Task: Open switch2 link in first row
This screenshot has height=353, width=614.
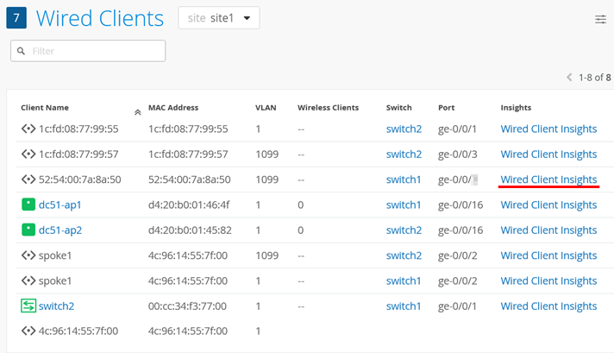Action: pyautogui.click(x=404, y=129)
